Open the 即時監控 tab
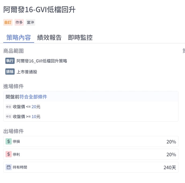Viewport: 185px width, 183px height. 80,38
